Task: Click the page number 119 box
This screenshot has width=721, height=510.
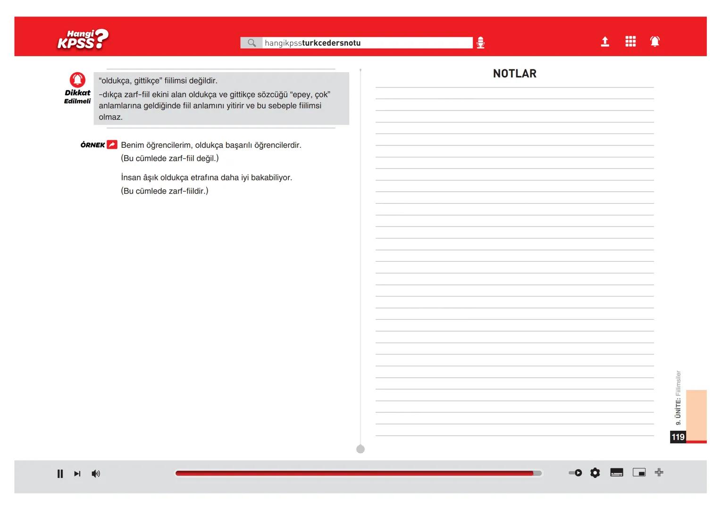Action: (678, 437)
